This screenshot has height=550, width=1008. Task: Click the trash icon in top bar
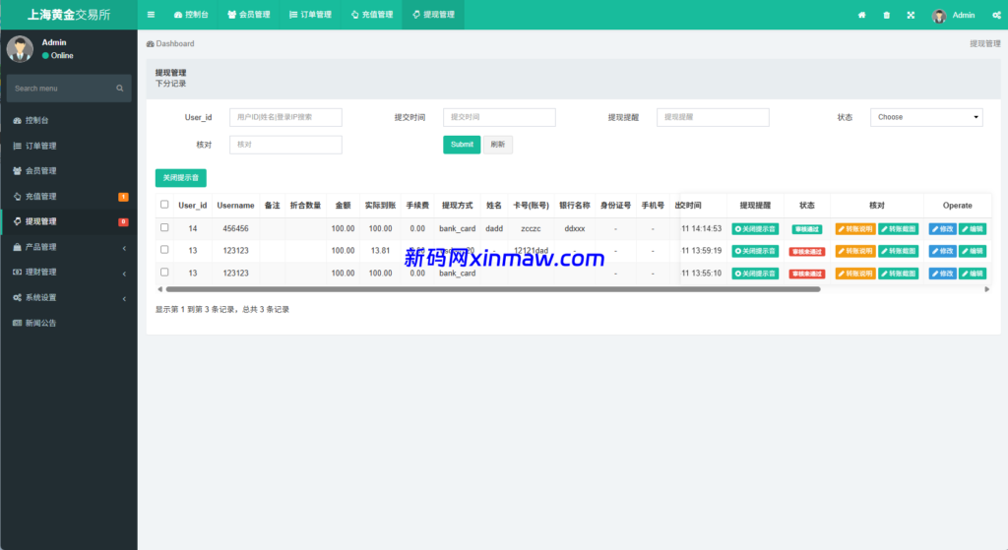click(887, 15)
